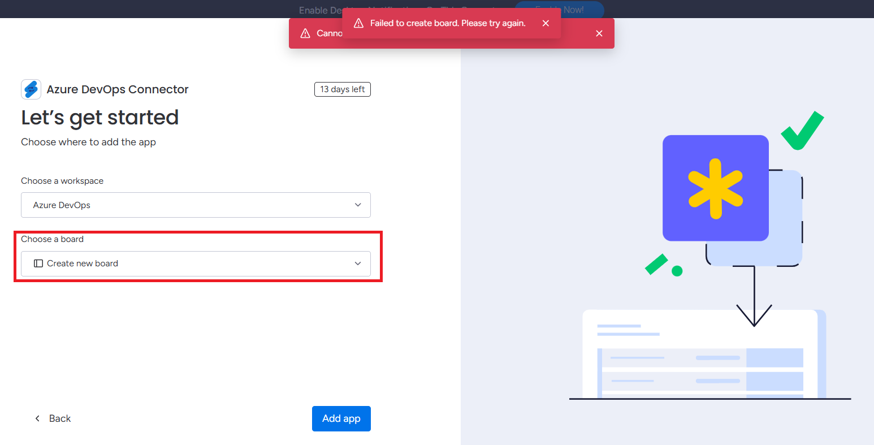Click 'Failed to create board. Please try again.' message
The image size is (874, 445).
pyautogui.click(x=448, y=23)
